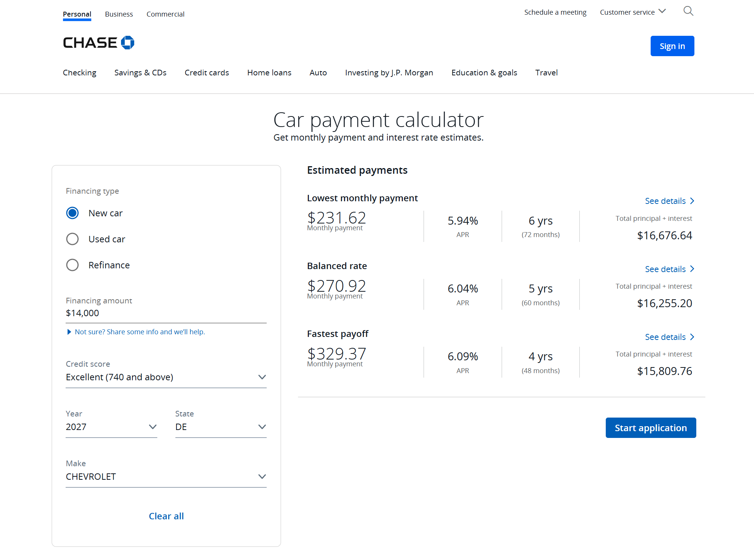Image resolution: width=754 pixels, height=554 pixels.
Task: Click the search magnifier icon
Action: (x=688, y=11)
